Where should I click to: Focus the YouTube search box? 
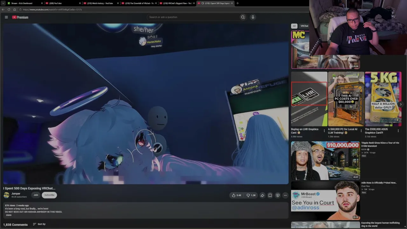[193, 17]
